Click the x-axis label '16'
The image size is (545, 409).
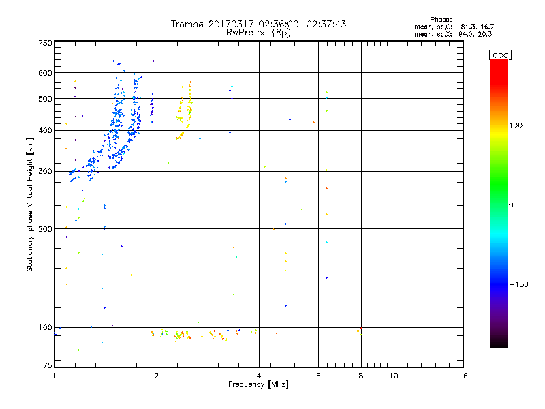[x=463, y=376]
